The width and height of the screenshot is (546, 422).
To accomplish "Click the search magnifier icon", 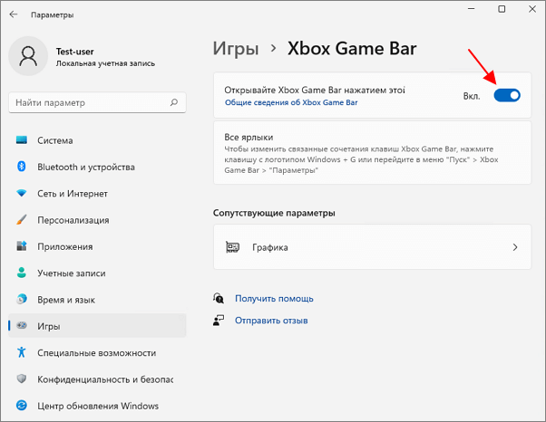I will tap(174, 102).
